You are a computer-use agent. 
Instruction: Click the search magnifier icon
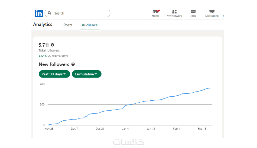[x=50, y=13]
